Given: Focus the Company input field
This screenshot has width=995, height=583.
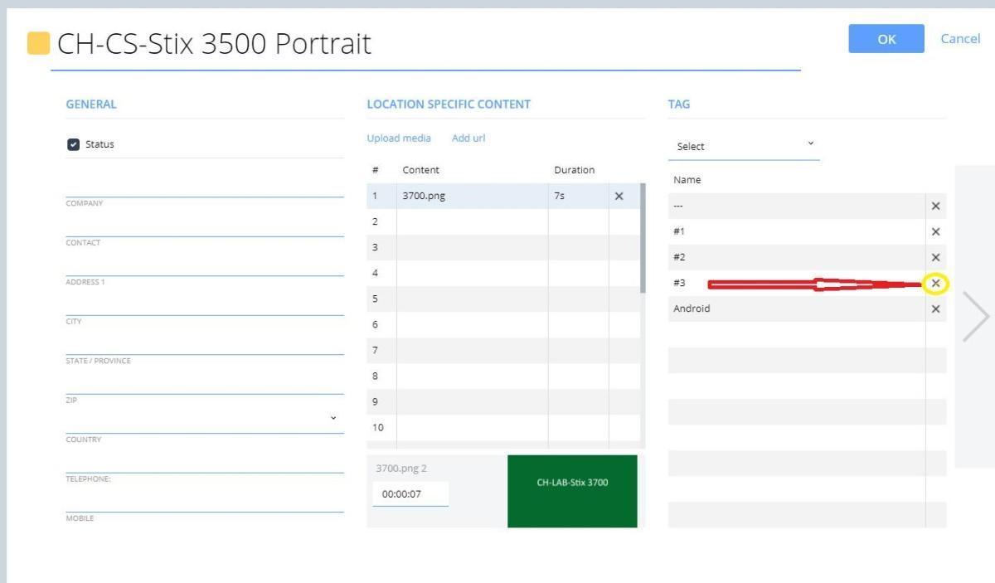Looking at the screenshot, I should tap(205, 186).
